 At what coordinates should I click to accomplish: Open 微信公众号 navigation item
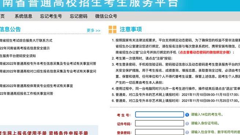(106, 16)
